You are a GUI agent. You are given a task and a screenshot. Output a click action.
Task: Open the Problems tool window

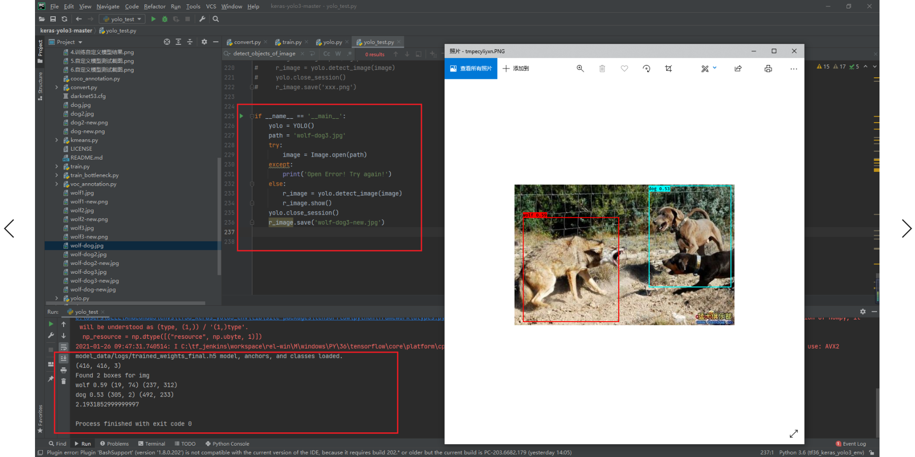tap(114, 444)
